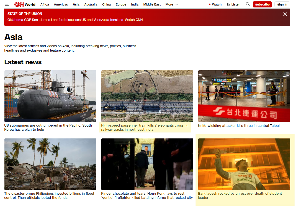296x206 pixels.
Task: Click the Subscribe button
Action: click(x=262, y=4)
